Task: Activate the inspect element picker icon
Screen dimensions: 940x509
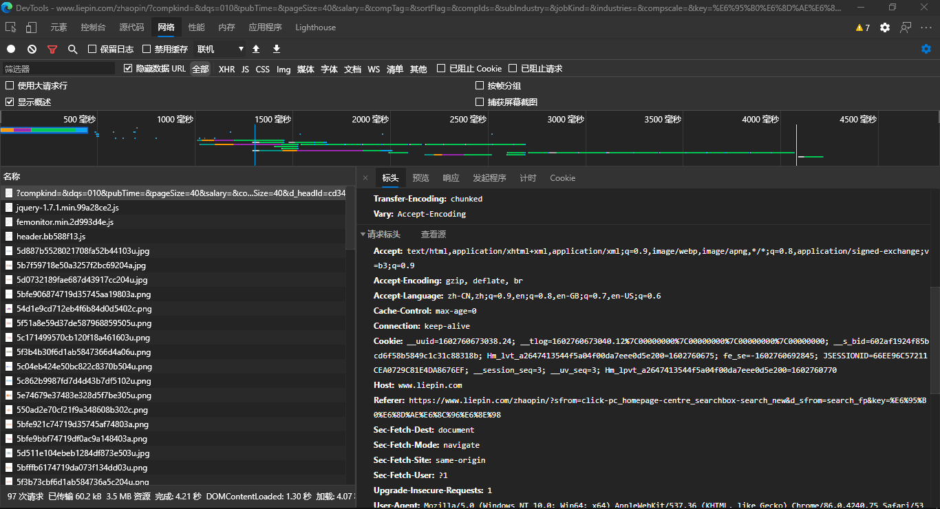Action: (11, 28)
